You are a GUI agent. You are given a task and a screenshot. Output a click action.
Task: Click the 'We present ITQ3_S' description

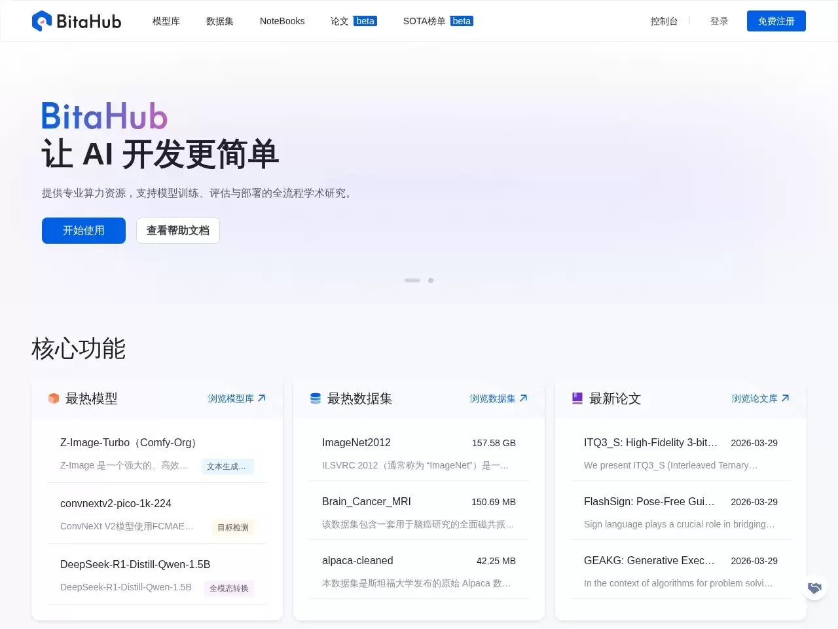(671, 465)
